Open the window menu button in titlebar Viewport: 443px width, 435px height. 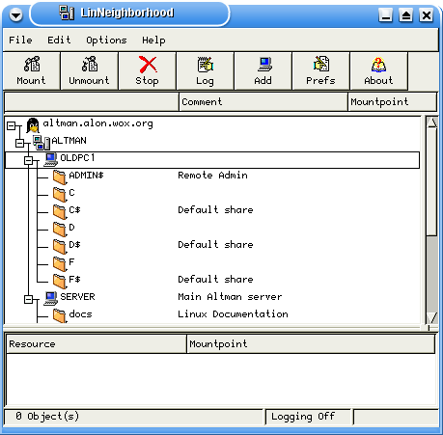(15, 14)
